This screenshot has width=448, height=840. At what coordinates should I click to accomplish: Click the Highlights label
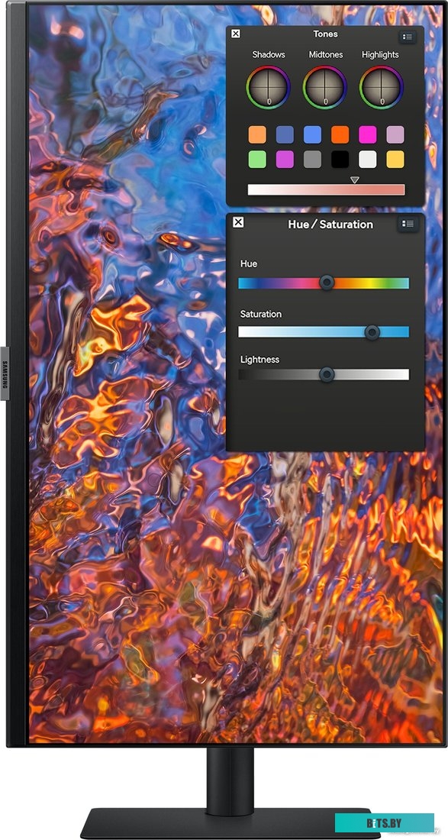coord(380,55)
